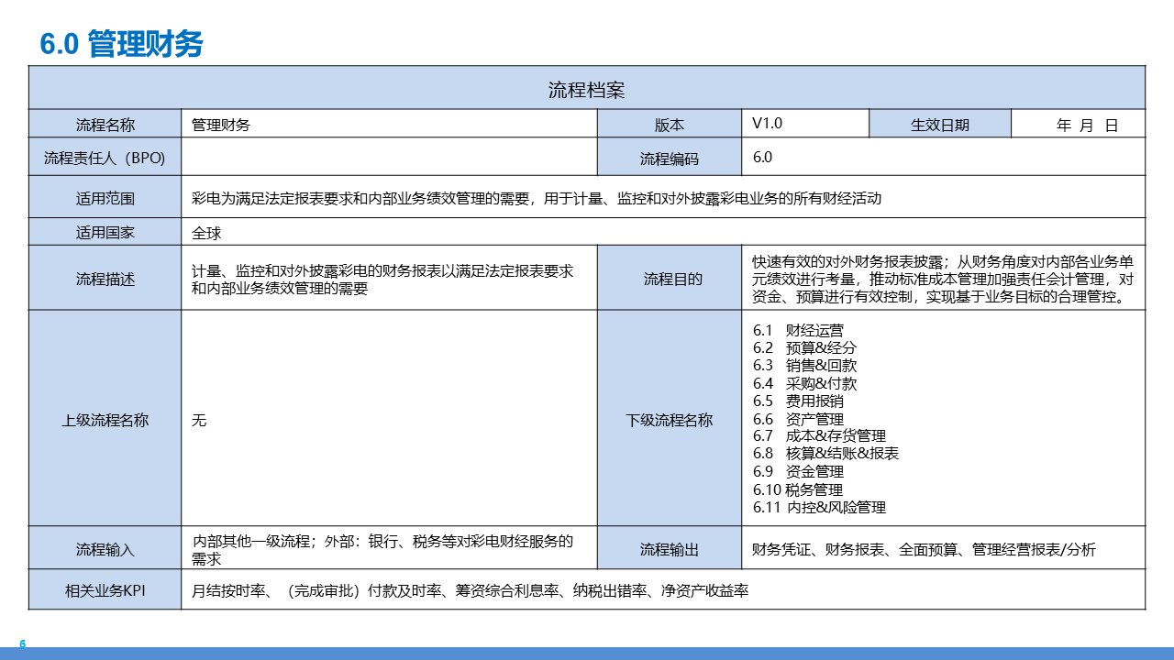Select the 适用范围 label cell
Image resolution: width=1174 pixels, height=660 pixels.
pyautogui.click(x=105, y=197)
